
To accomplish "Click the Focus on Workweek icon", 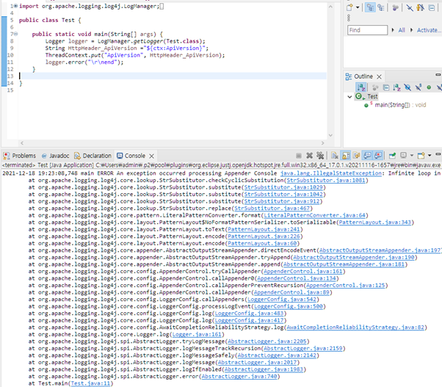I will [x=395, y=7].
